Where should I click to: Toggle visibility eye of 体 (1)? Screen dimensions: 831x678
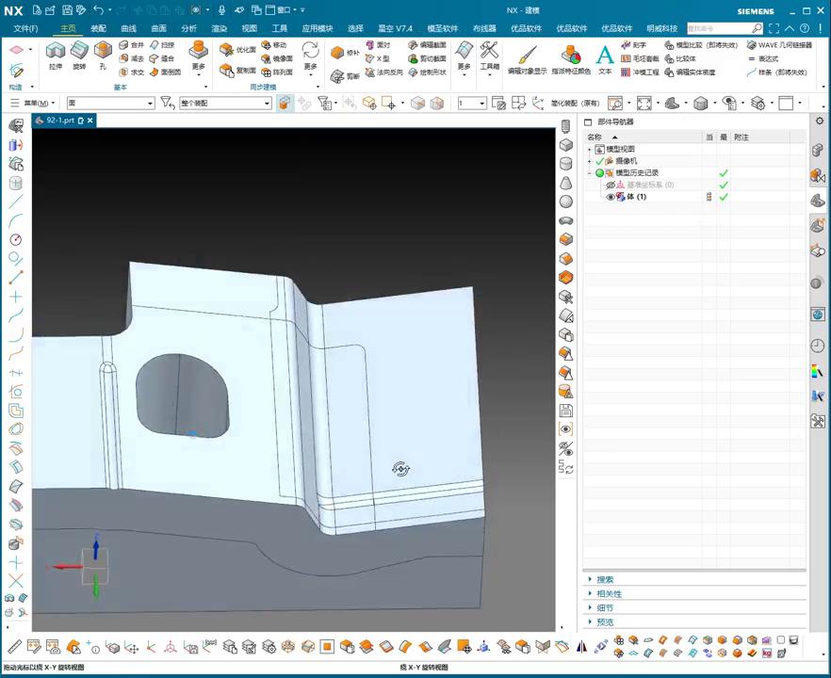611,197
